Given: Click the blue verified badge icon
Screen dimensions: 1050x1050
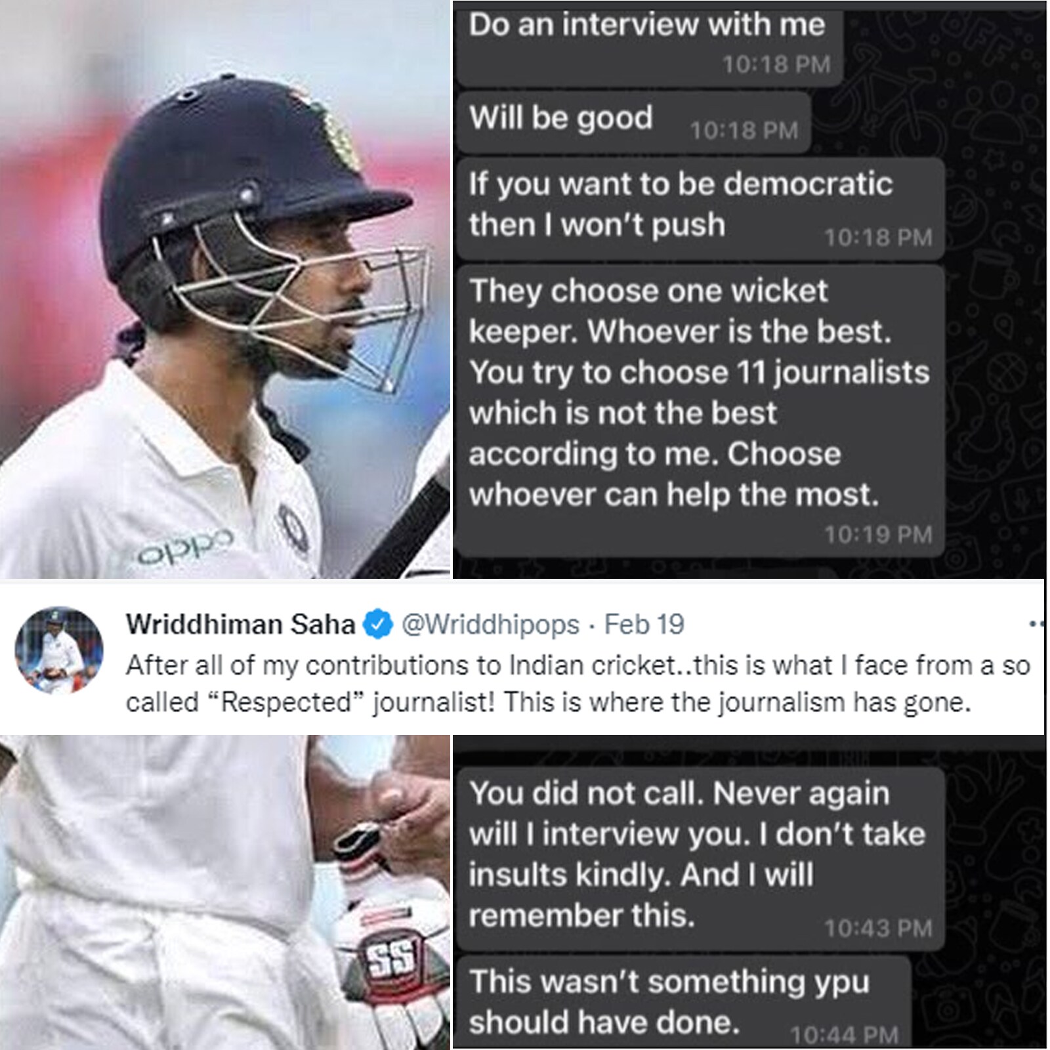Looking at the screenshot, I should 377,624.
